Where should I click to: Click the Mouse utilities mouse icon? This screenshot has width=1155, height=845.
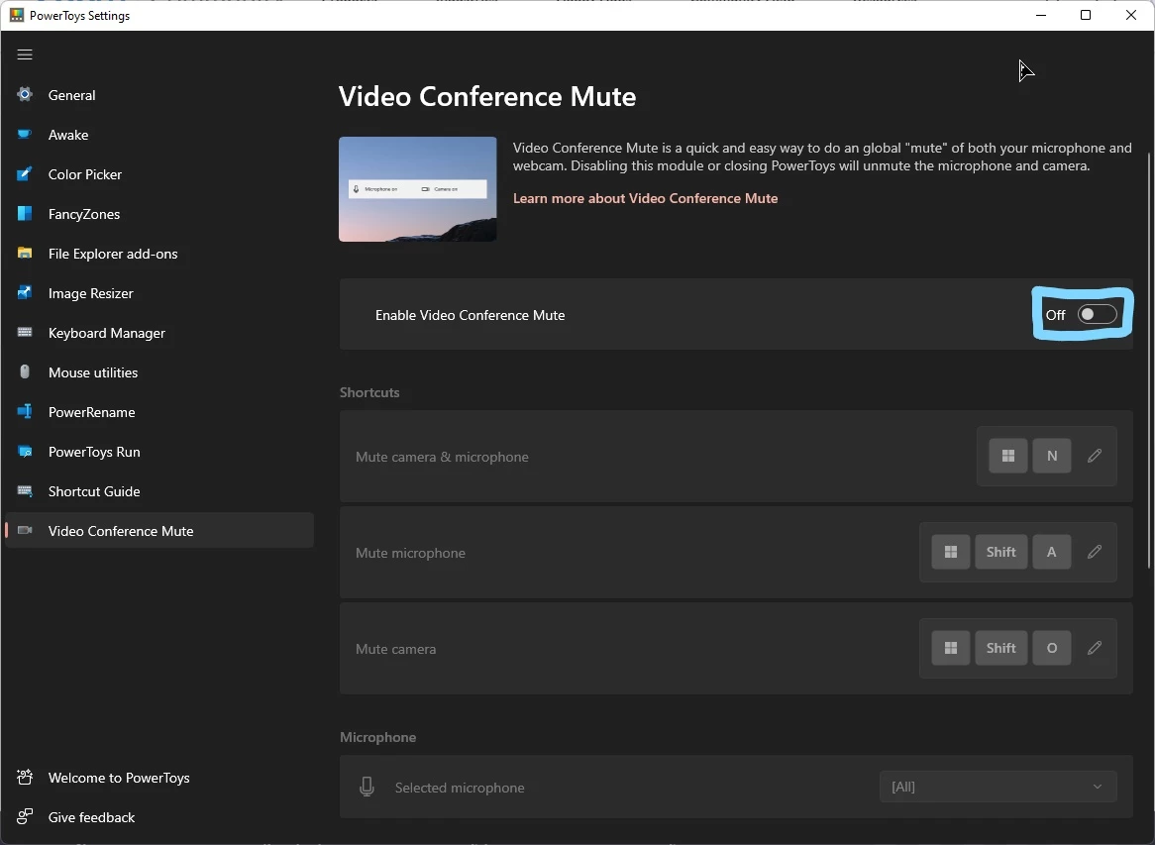25,372
